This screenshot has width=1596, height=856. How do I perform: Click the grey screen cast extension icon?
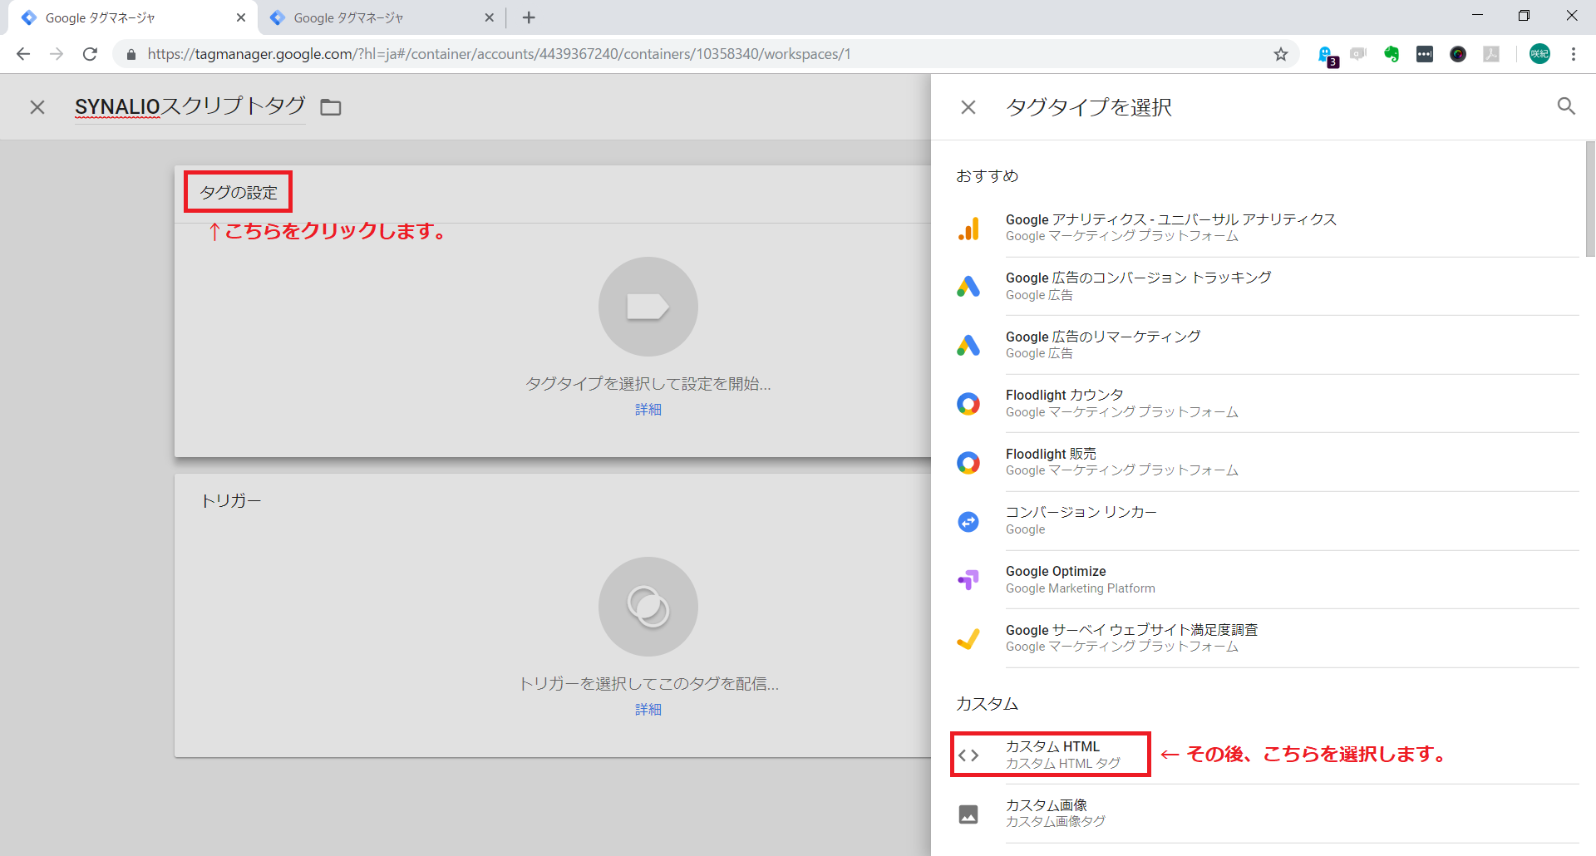(1358, 54)
